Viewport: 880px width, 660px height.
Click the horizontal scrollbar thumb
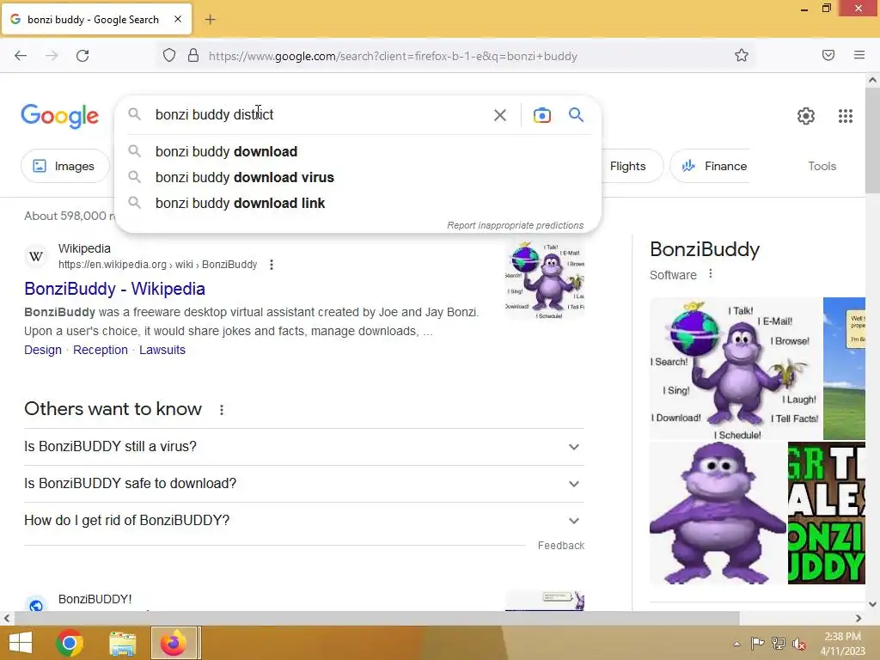click(x=376, y=619)
